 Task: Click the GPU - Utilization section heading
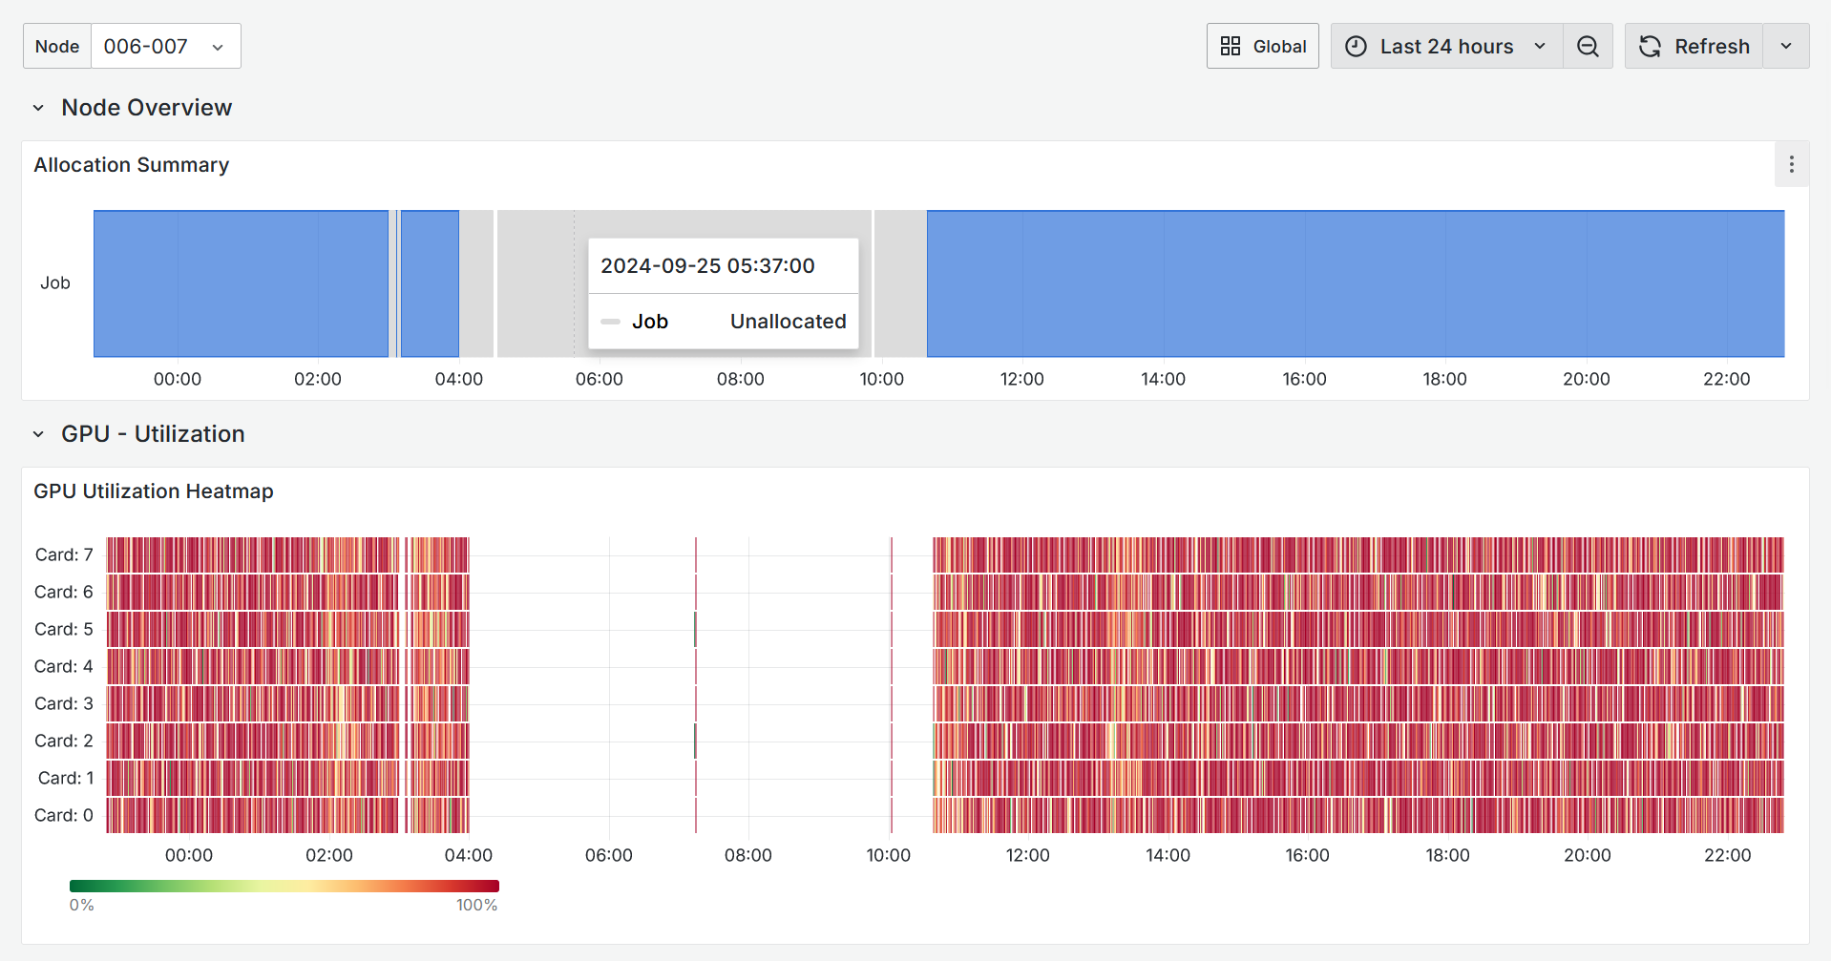[x=153, y=434]
